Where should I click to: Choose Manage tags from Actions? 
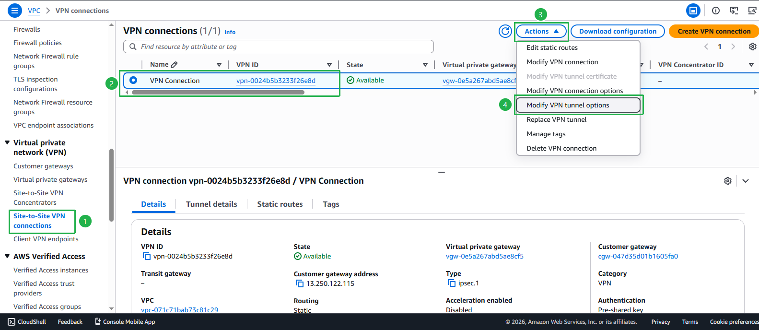[x=578, y=134]
